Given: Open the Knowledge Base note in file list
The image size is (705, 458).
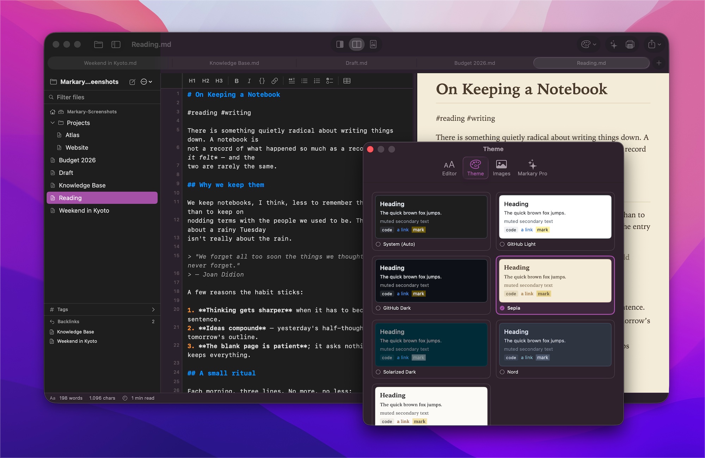Looking at the screenshot, I should tap(102, 185).
